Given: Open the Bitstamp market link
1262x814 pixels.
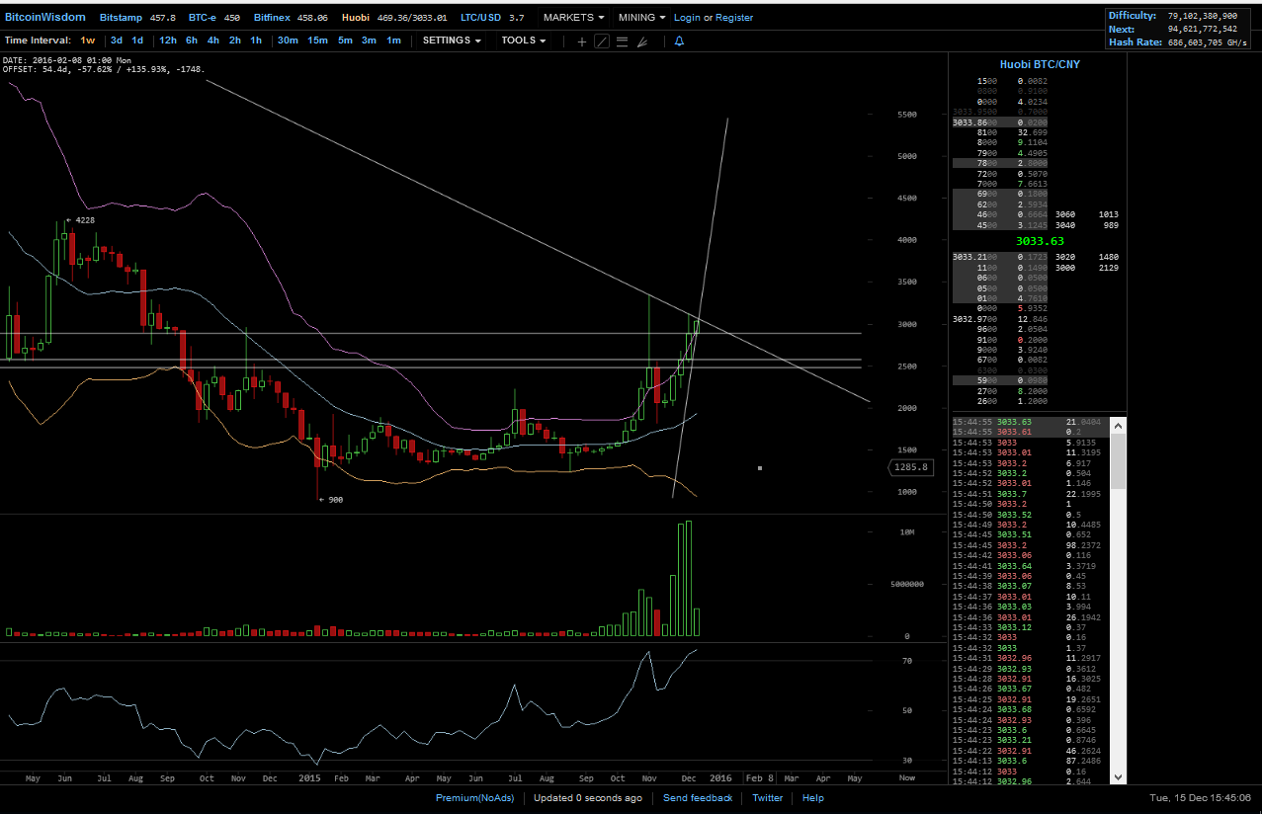Looking at the screenshot, I should point(136,18).
